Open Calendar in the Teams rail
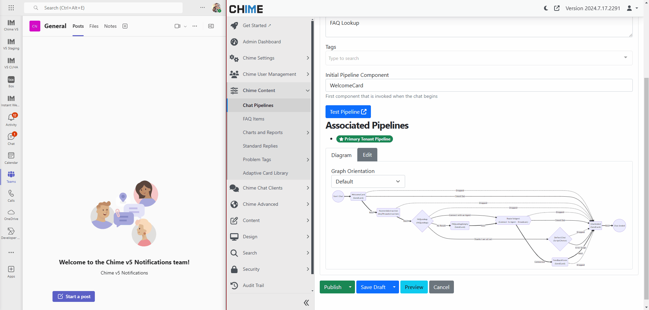This screenshot has width=649, height=310. point(11,158)
